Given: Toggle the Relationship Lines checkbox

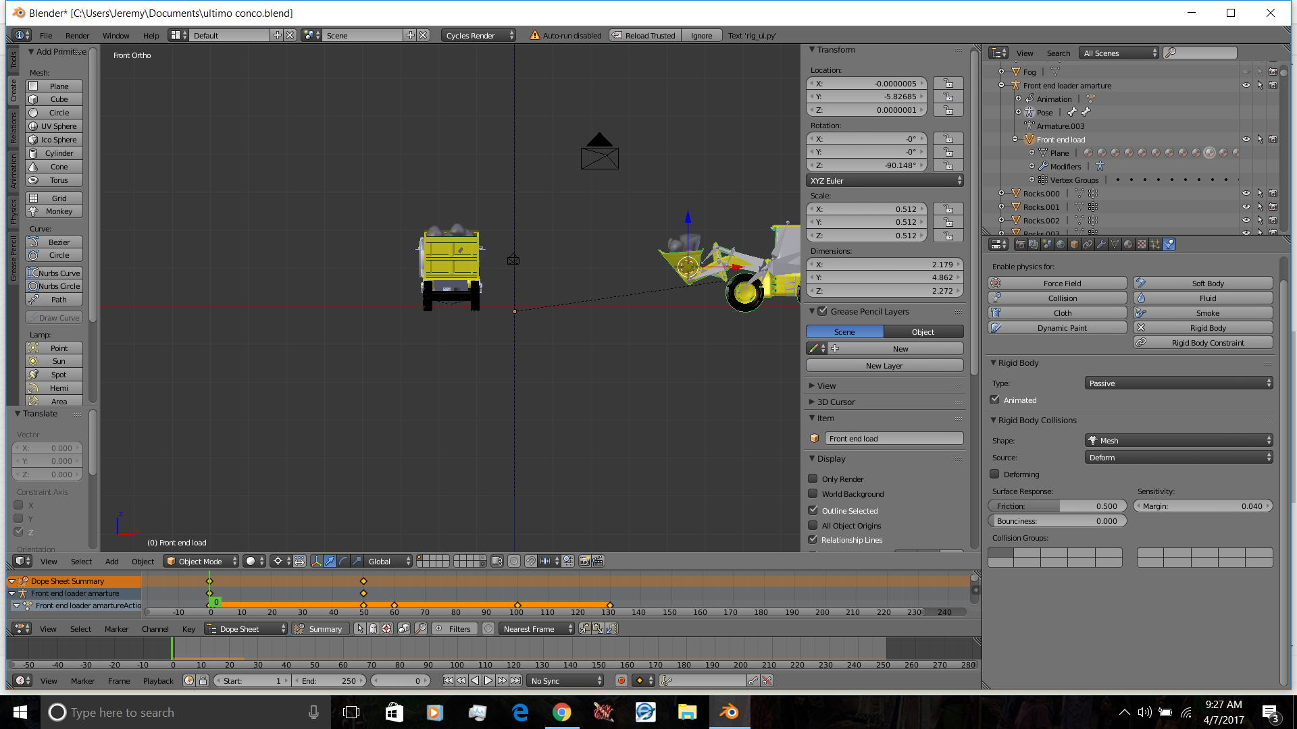Looking at the screenshot, I should pyautogui.click(x=813, y=539).
